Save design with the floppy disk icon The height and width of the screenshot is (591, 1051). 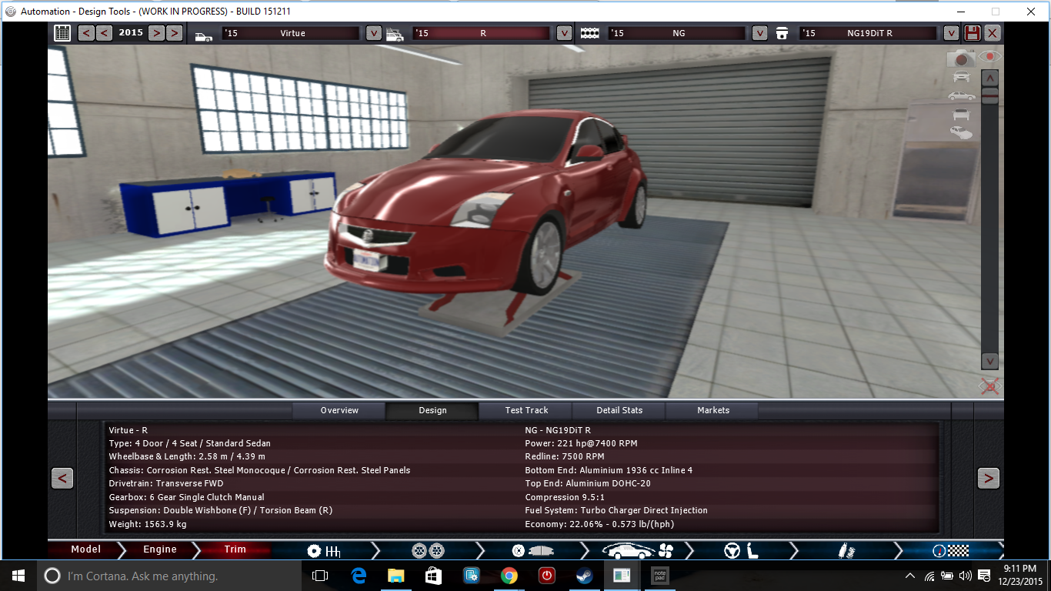[x=973, y=33]
